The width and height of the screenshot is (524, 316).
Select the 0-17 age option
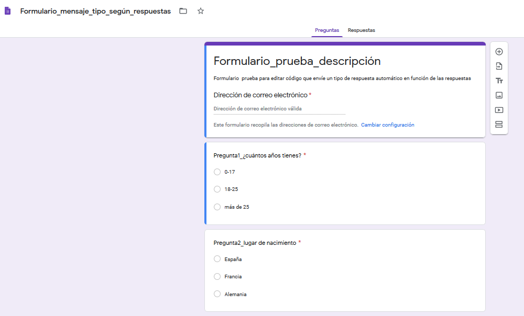point(217,172)
